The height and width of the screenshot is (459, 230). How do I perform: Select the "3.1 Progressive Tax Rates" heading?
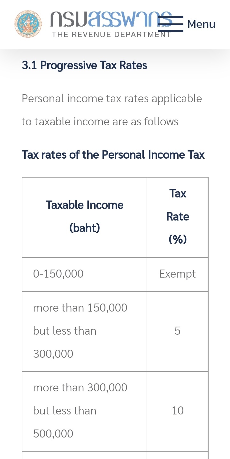click(84, 65)
